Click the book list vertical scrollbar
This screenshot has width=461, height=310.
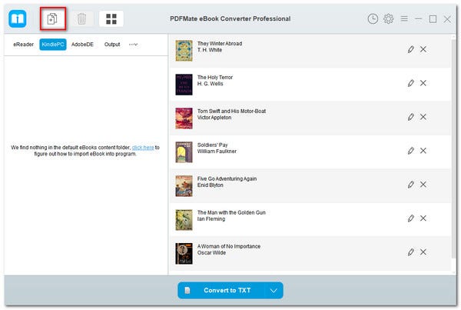[x=453, y=148]
